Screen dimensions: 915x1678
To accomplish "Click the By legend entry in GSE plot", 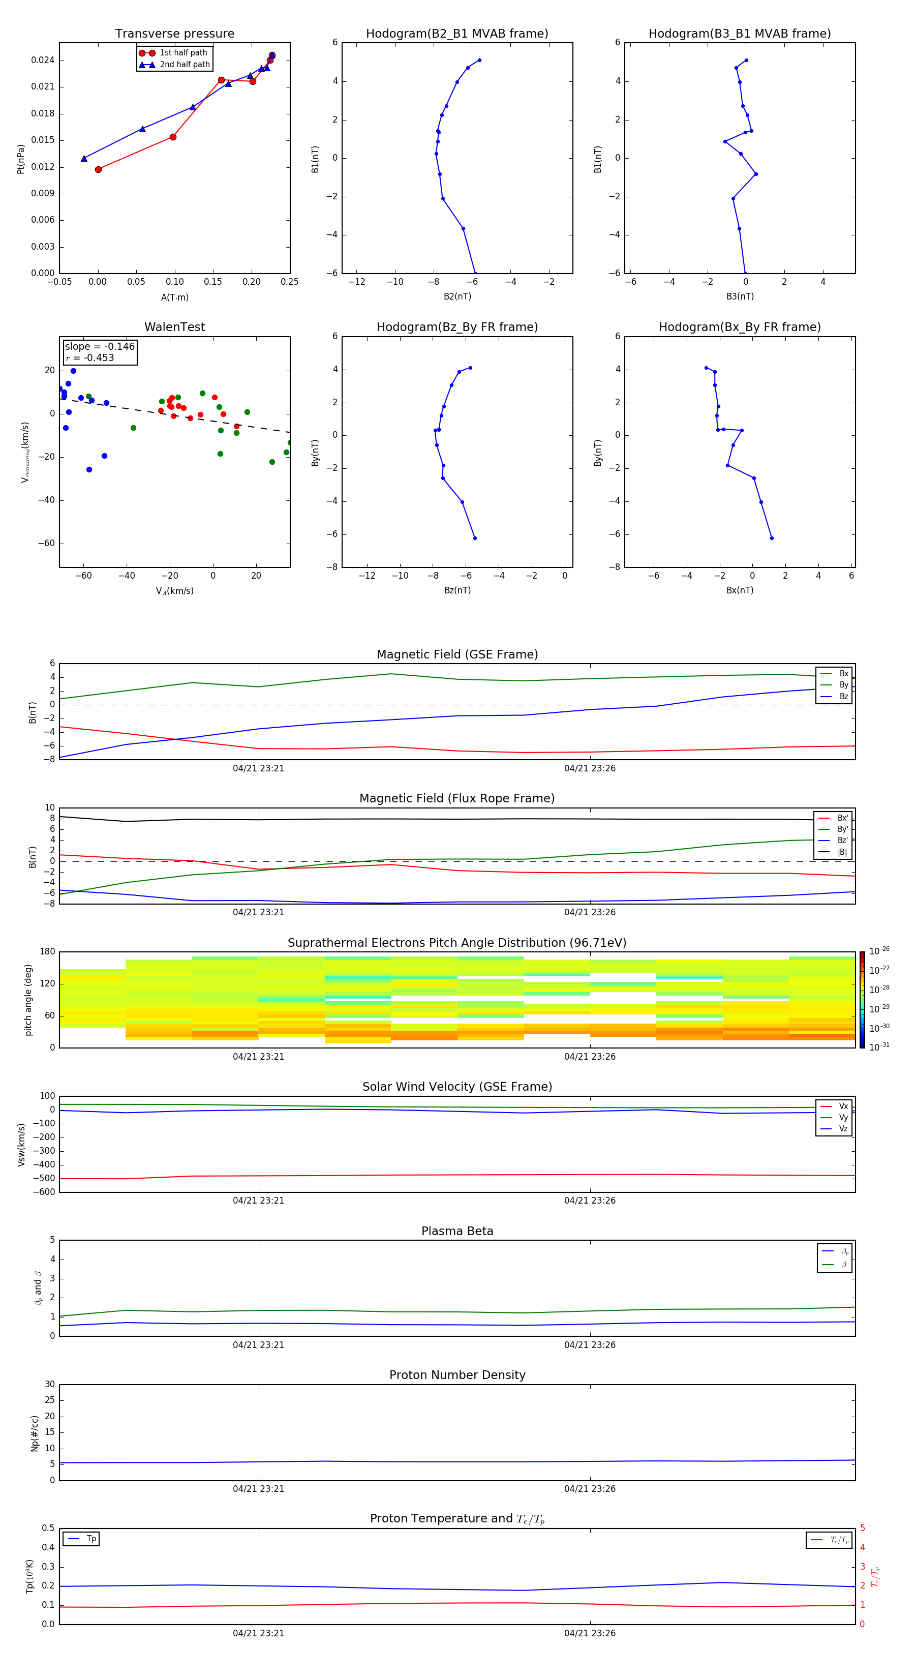I will 834,685.
